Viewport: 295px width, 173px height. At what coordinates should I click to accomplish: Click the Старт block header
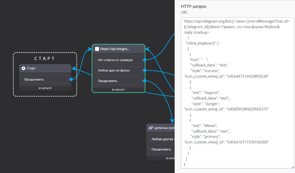point(45,68)
